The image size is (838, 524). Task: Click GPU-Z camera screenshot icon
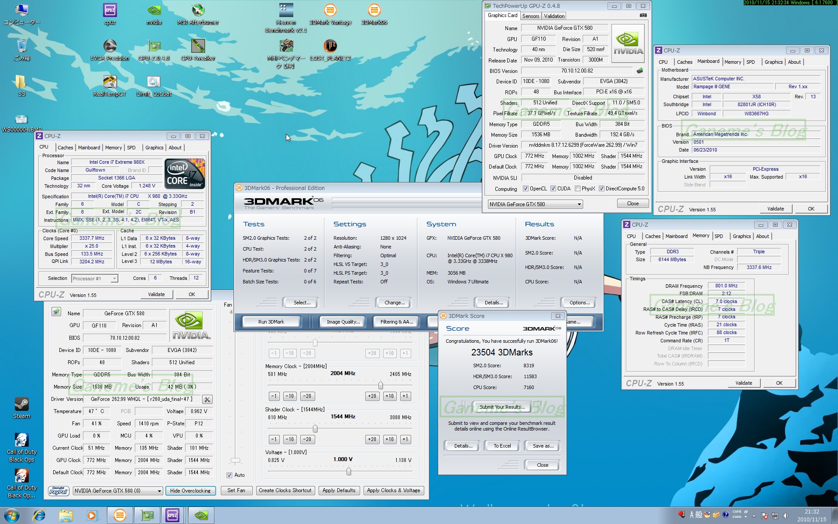pyautogui.click(x=643, y=15)
